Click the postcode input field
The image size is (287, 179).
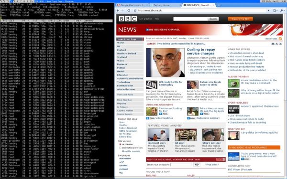pyautogui.click(x=181, y=165)
